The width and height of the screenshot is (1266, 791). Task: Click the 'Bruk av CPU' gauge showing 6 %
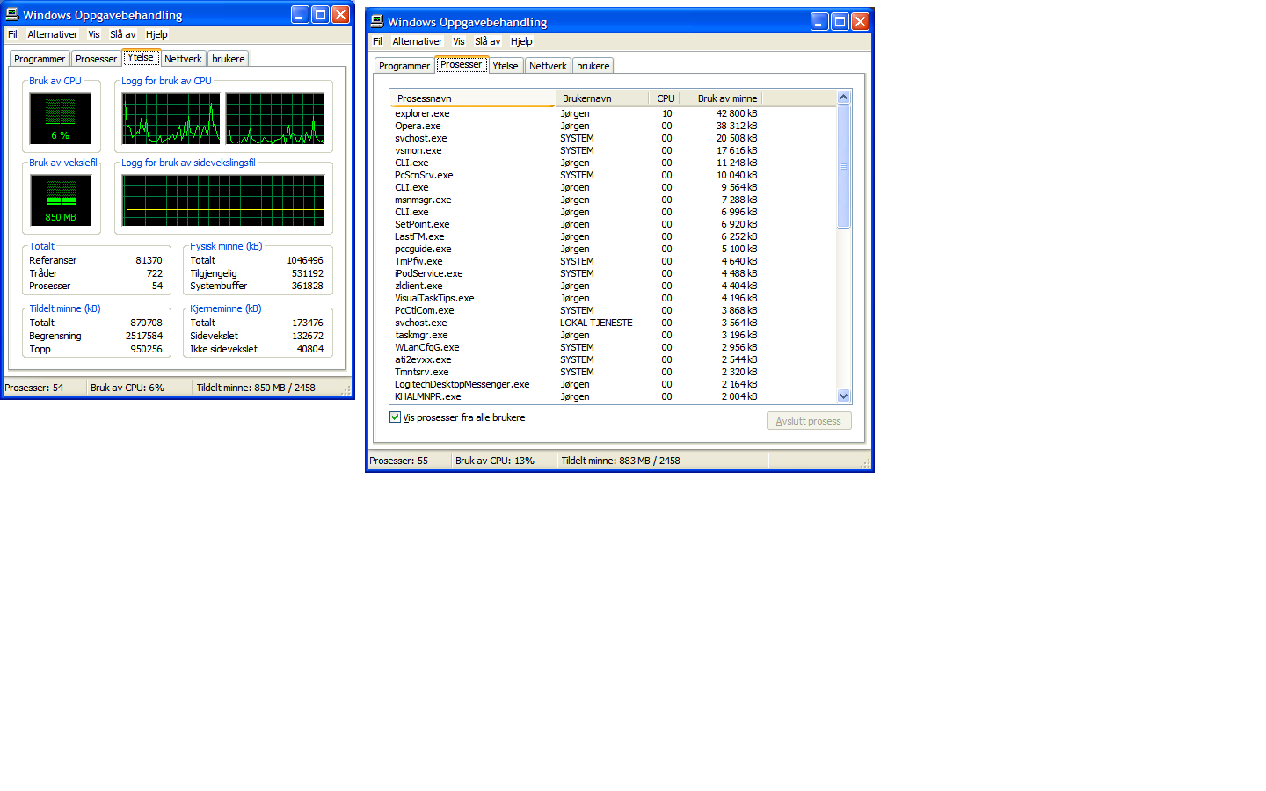60,119
